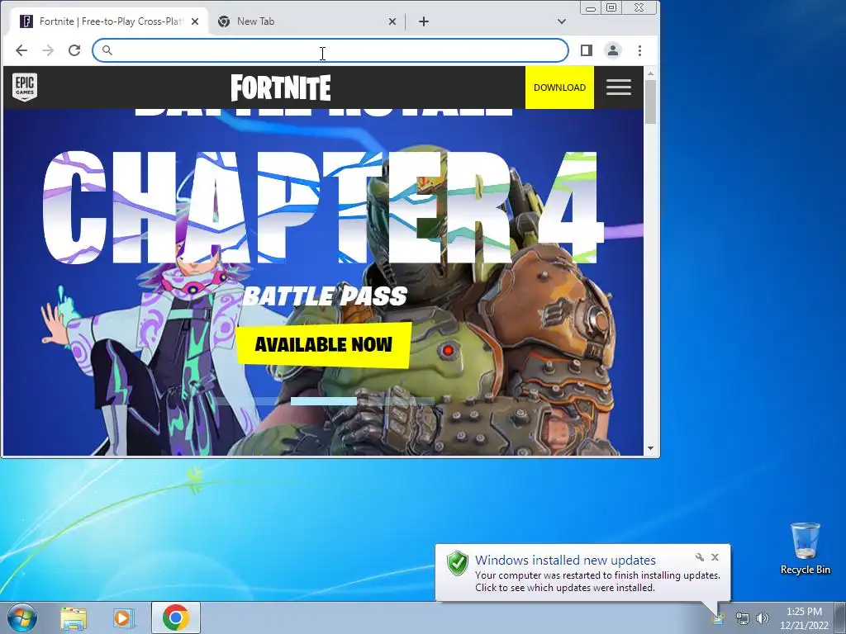Click the Epic Games logo
The image size is (846, 634).
point(25,88)
